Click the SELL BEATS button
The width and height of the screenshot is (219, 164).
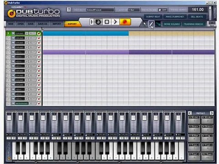[197, 17]
